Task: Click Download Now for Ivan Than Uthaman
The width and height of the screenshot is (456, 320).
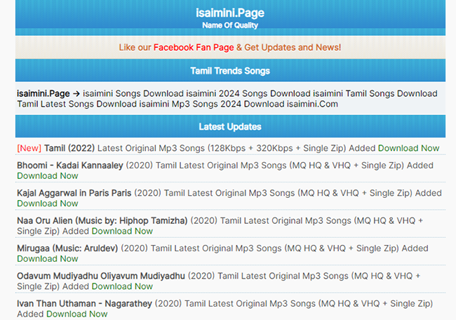Action: point(77,314)
